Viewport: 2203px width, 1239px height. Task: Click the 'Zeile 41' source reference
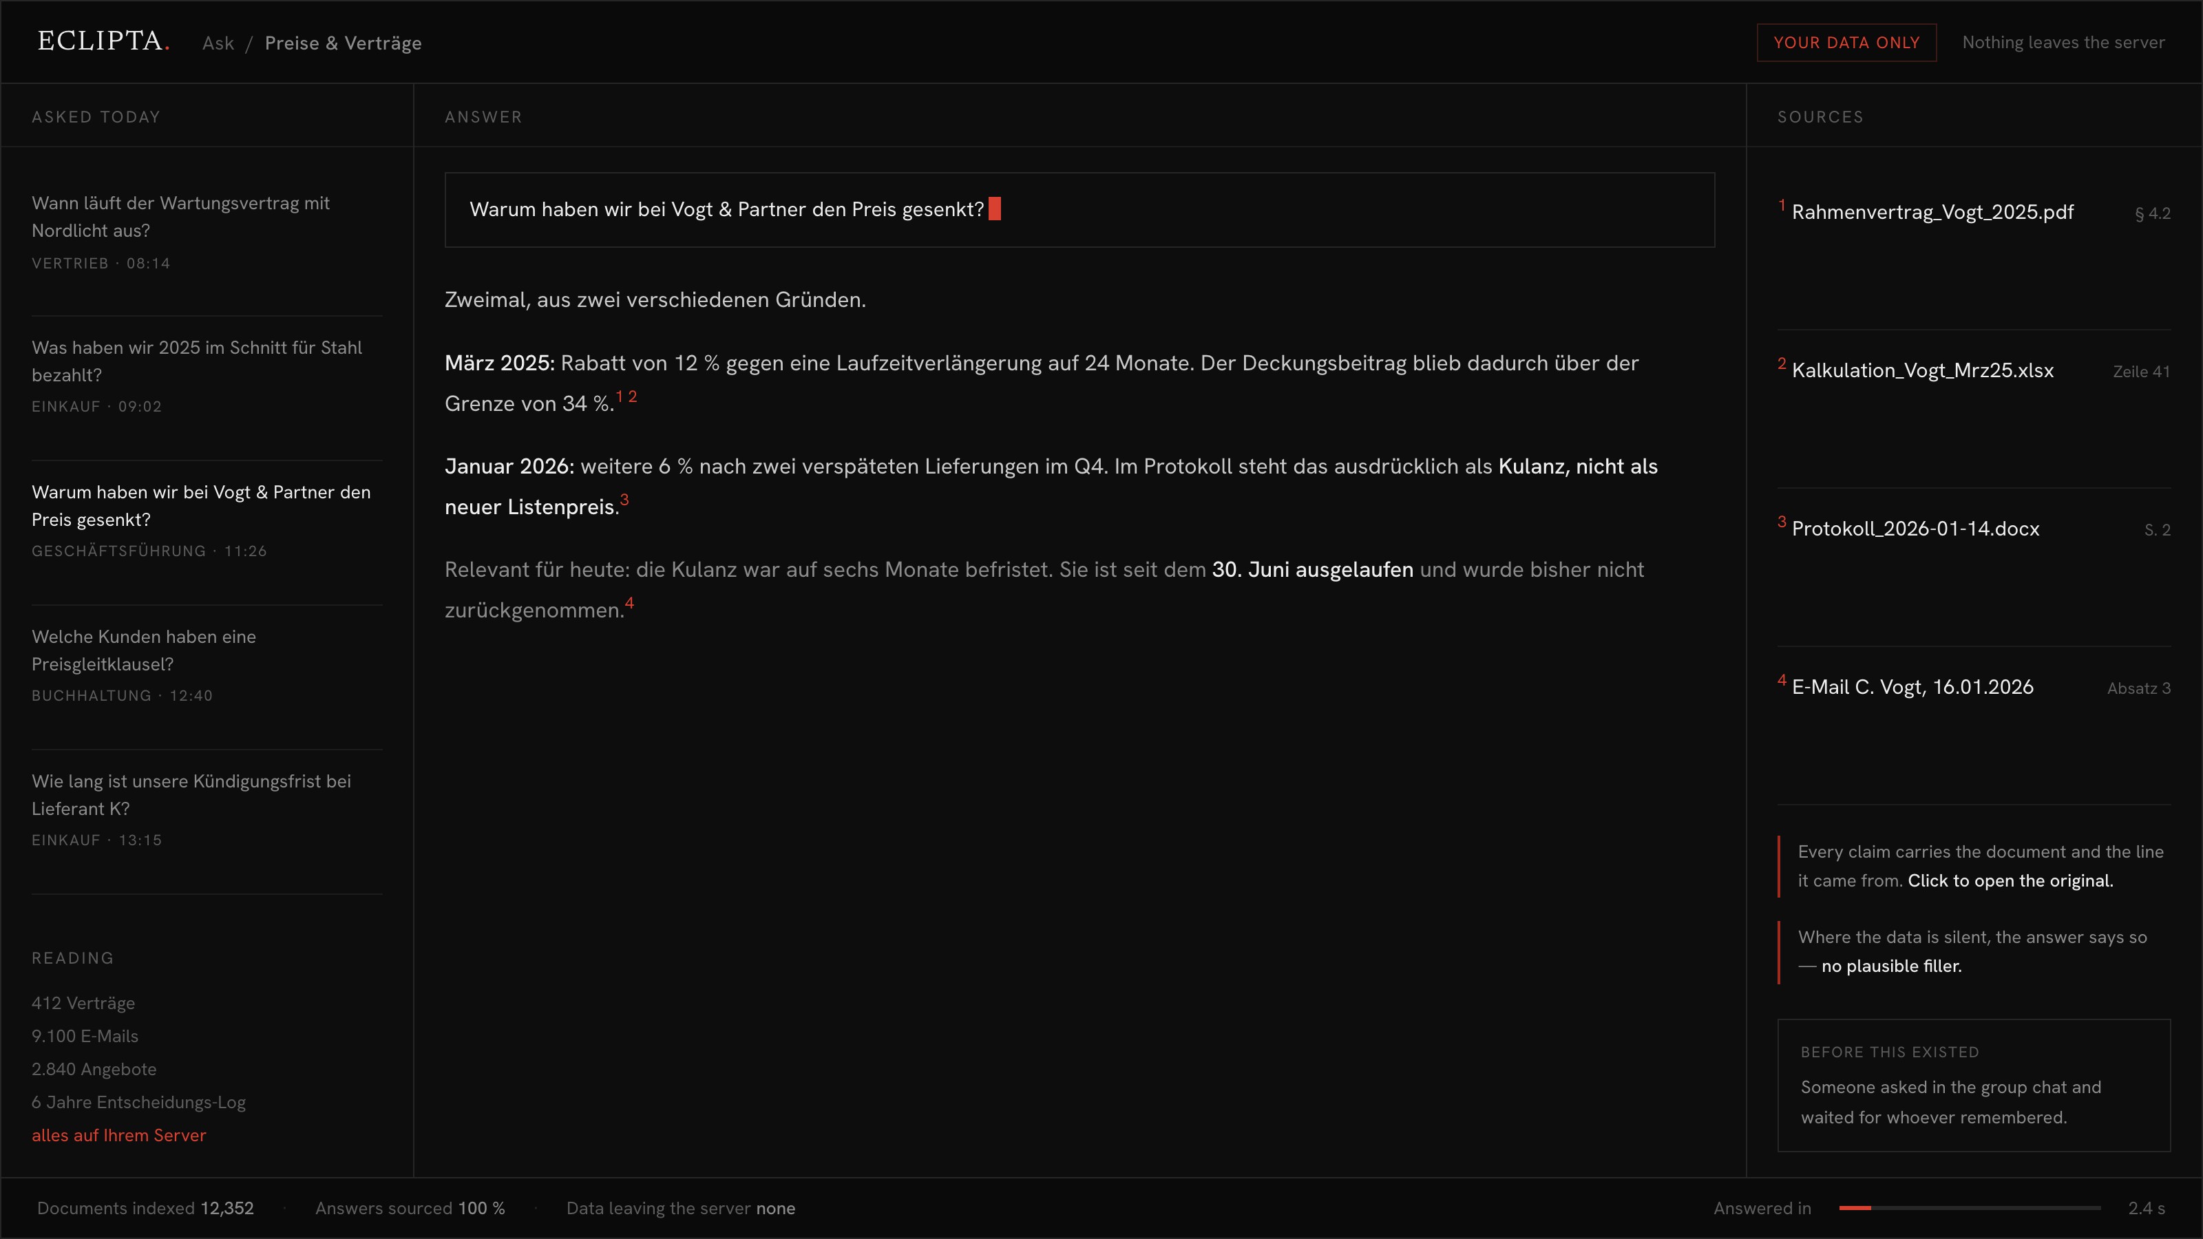pos(2142,372)
